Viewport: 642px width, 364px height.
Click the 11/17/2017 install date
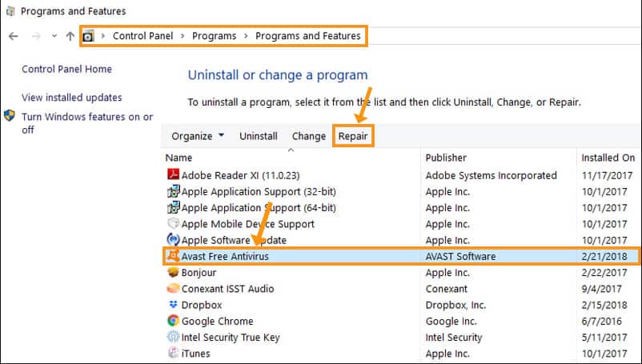tap(608, 175)
